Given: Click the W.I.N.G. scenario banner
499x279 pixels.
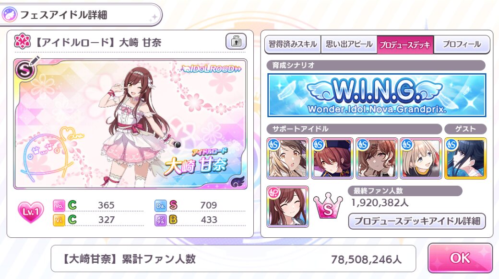Looking at the screenshot, I should pyautogui.click(x=377, y=95).
